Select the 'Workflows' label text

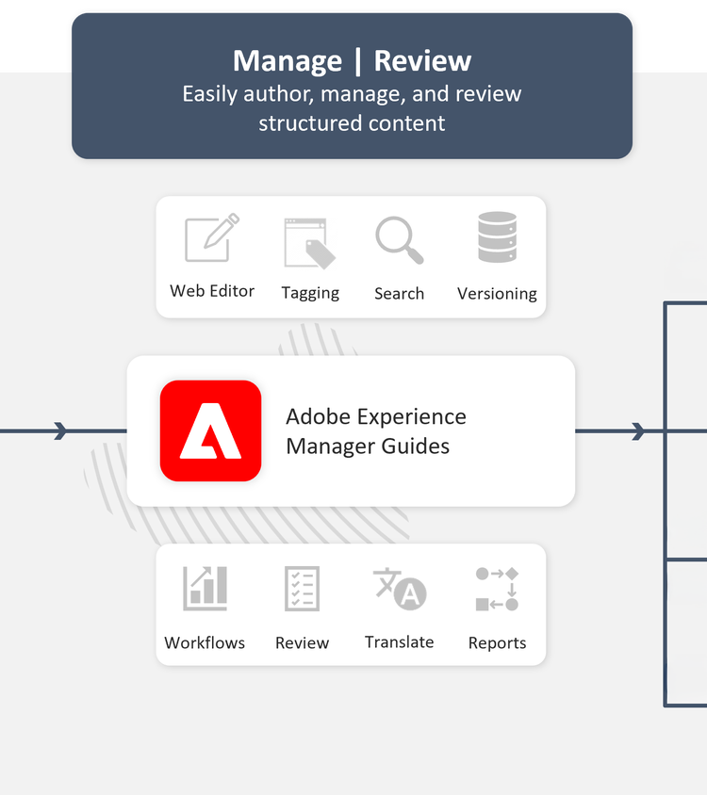pyautogui.click(x=205, y=643)
